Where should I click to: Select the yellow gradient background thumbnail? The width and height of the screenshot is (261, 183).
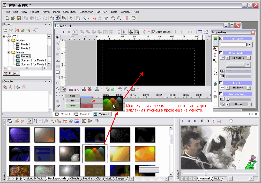click(120, 154)
